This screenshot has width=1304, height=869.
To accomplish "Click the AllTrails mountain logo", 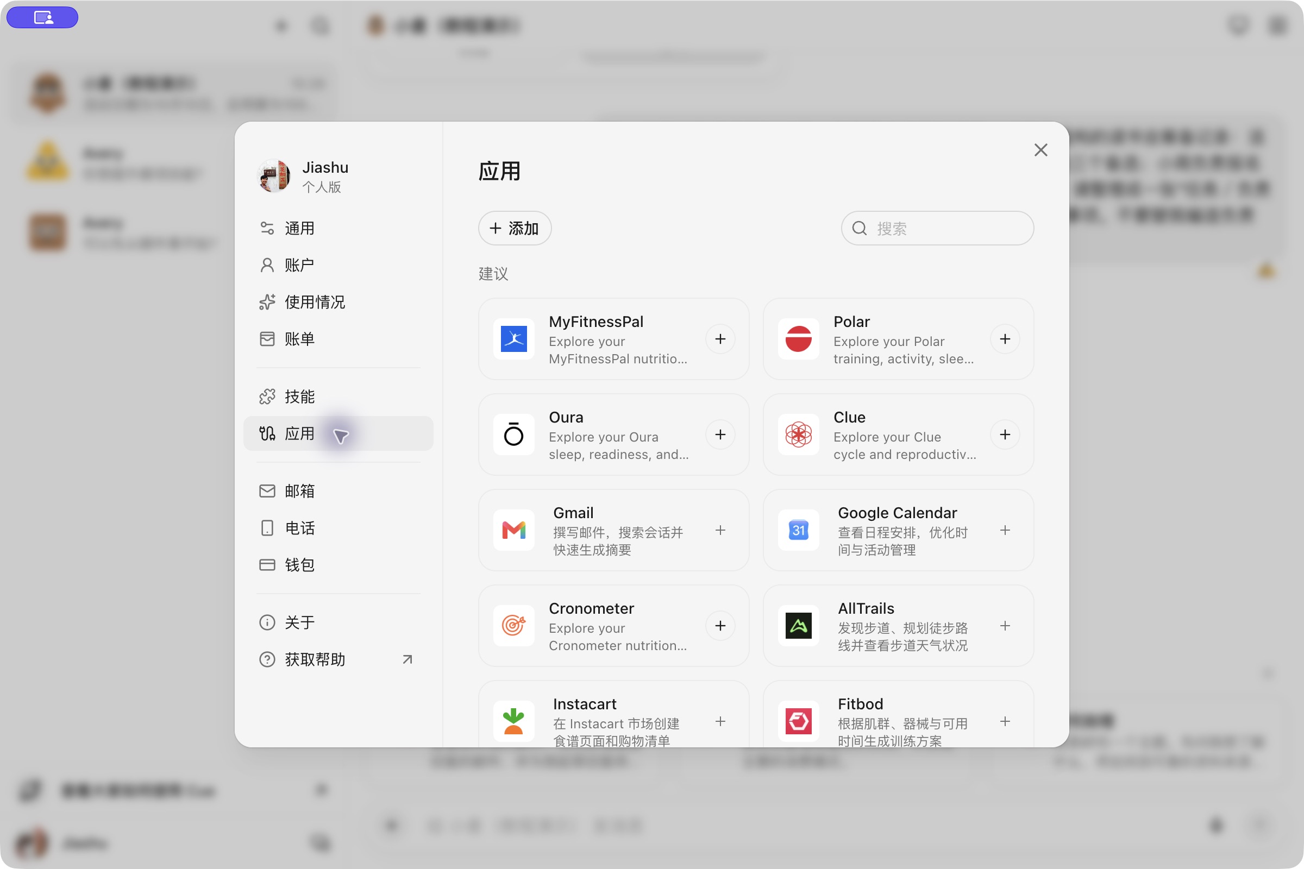I will pos(798,626).
